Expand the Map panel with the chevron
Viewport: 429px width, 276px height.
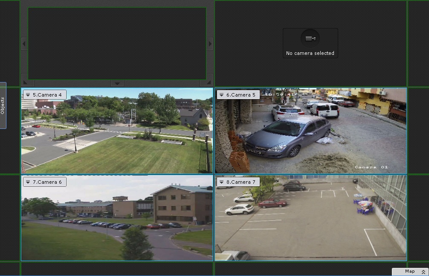pos(423,272)
